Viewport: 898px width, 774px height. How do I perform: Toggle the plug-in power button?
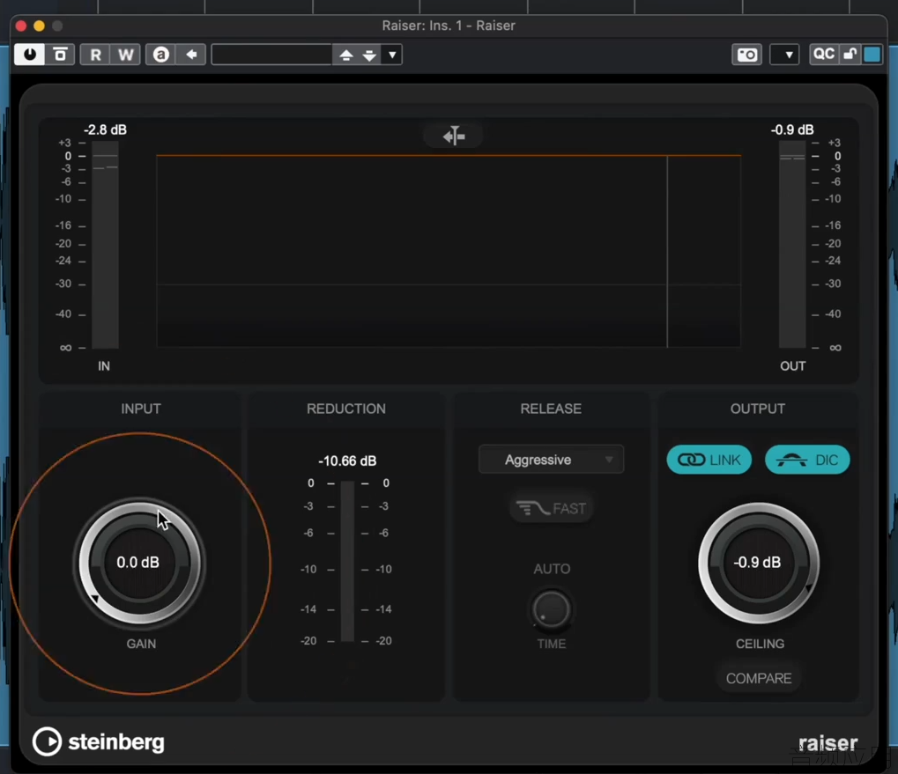(x=29, y=55)
